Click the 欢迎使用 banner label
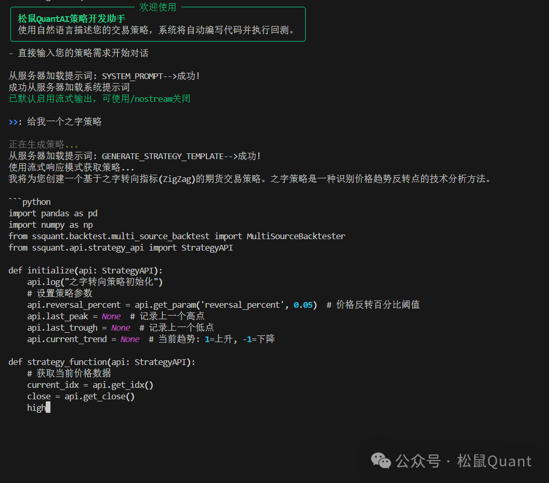The height and width of the screenshot is (483, 549). coord(158,7)
